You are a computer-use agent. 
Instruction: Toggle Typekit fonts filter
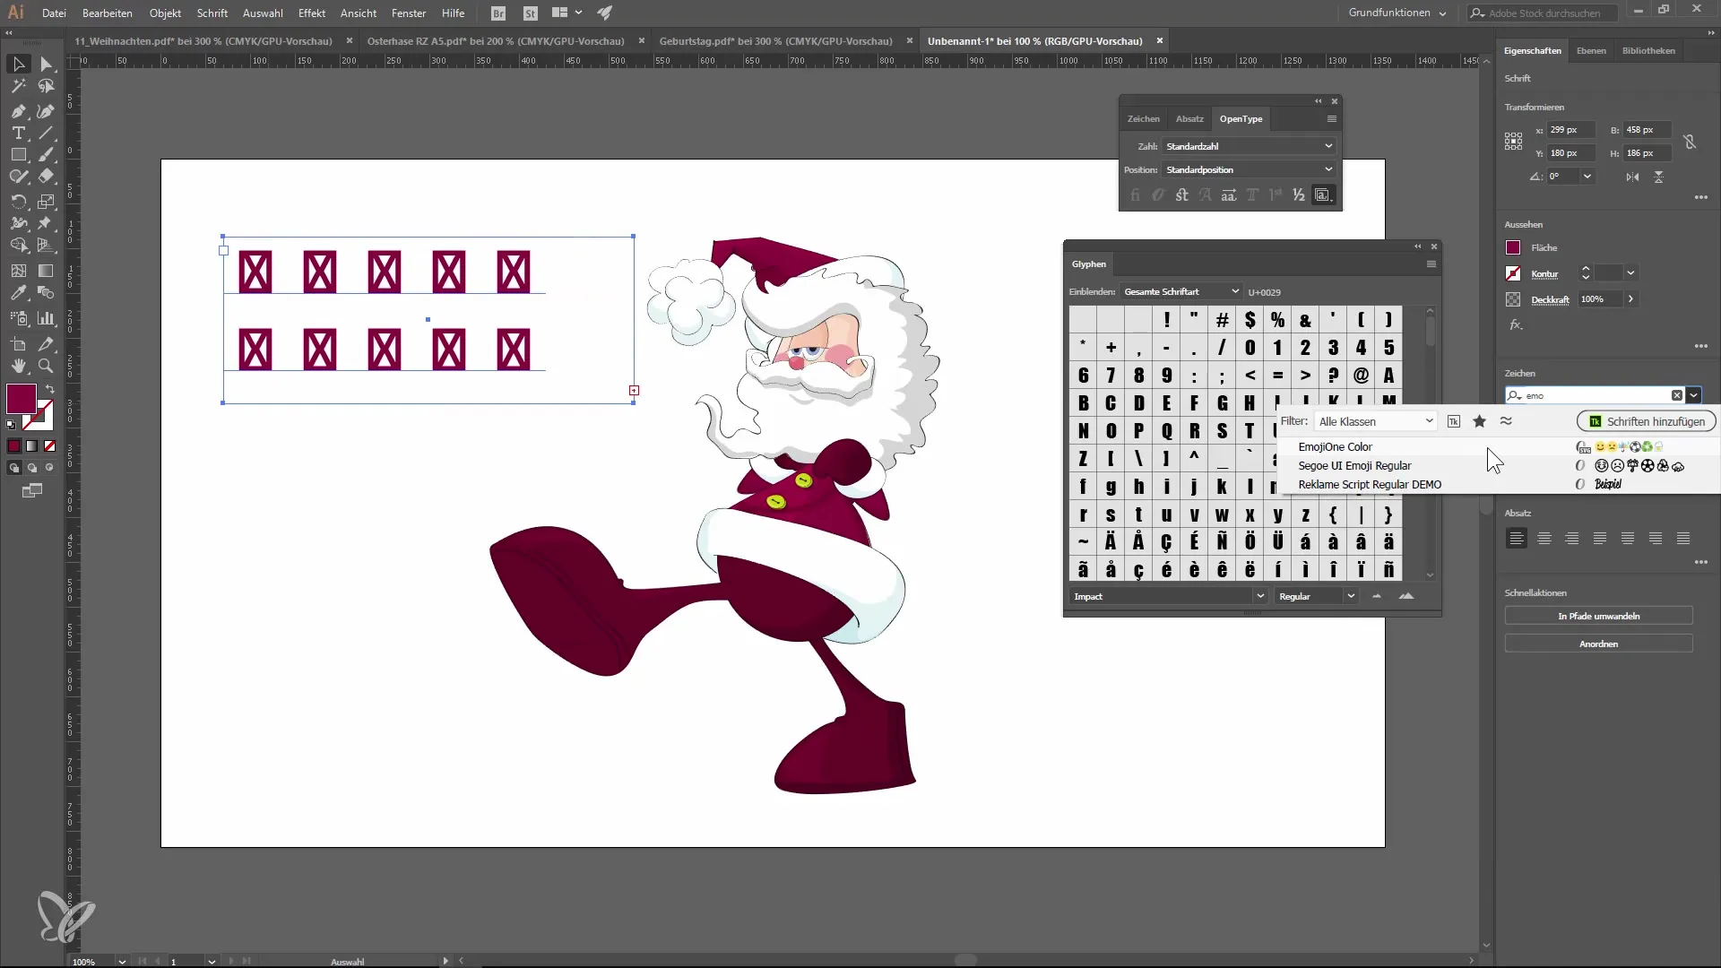tap(1454, 421)
